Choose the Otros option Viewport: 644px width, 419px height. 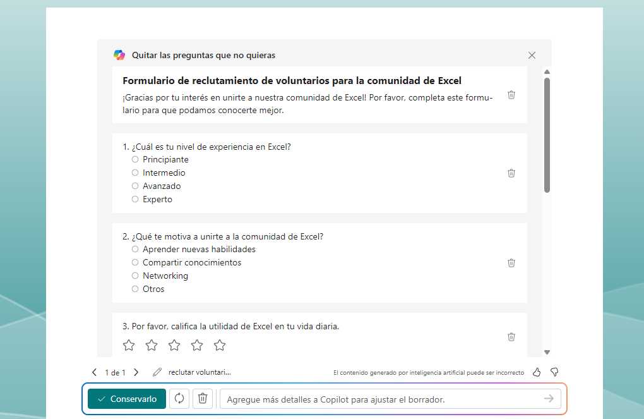coord(134,289)
